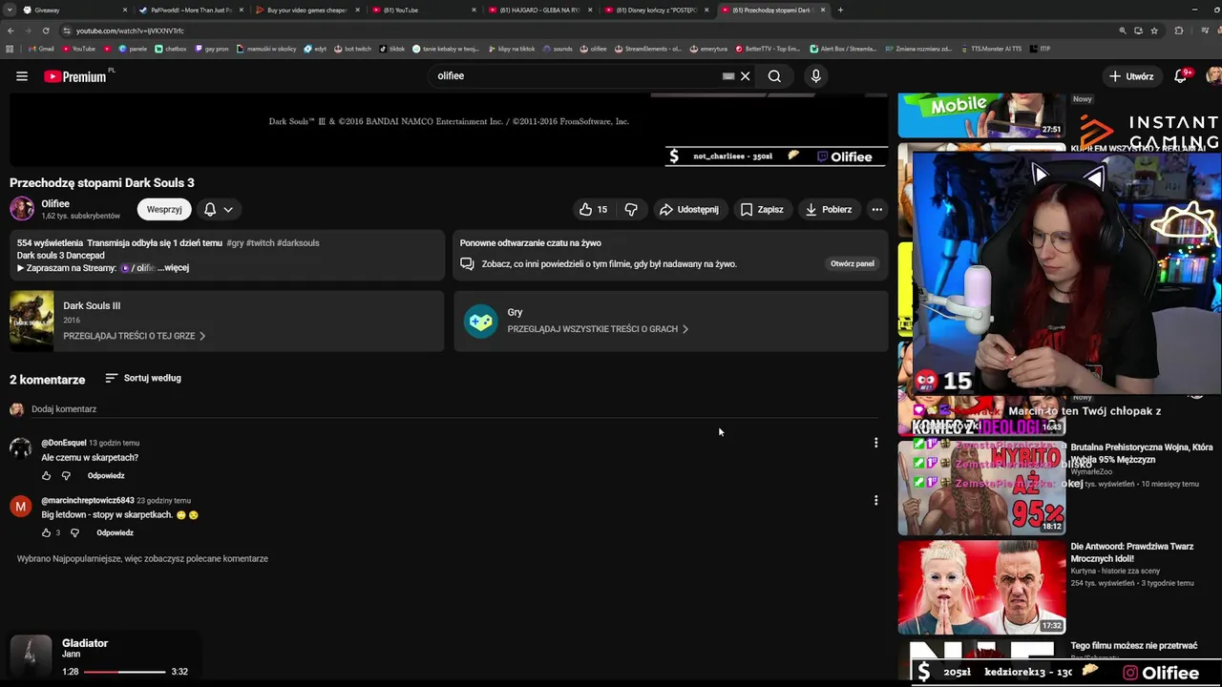This screenshot has height=687, width=1222.
Task: Open the Dark Souls III game cover thumbnail
Action: pos(32,321)
